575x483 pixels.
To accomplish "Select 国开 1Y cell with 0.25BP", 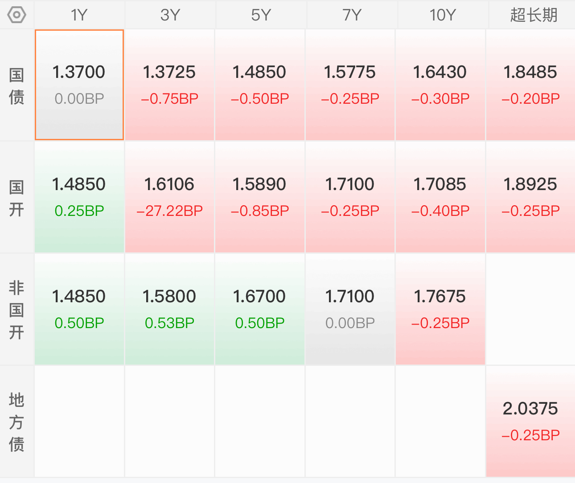I will point(79,197).
